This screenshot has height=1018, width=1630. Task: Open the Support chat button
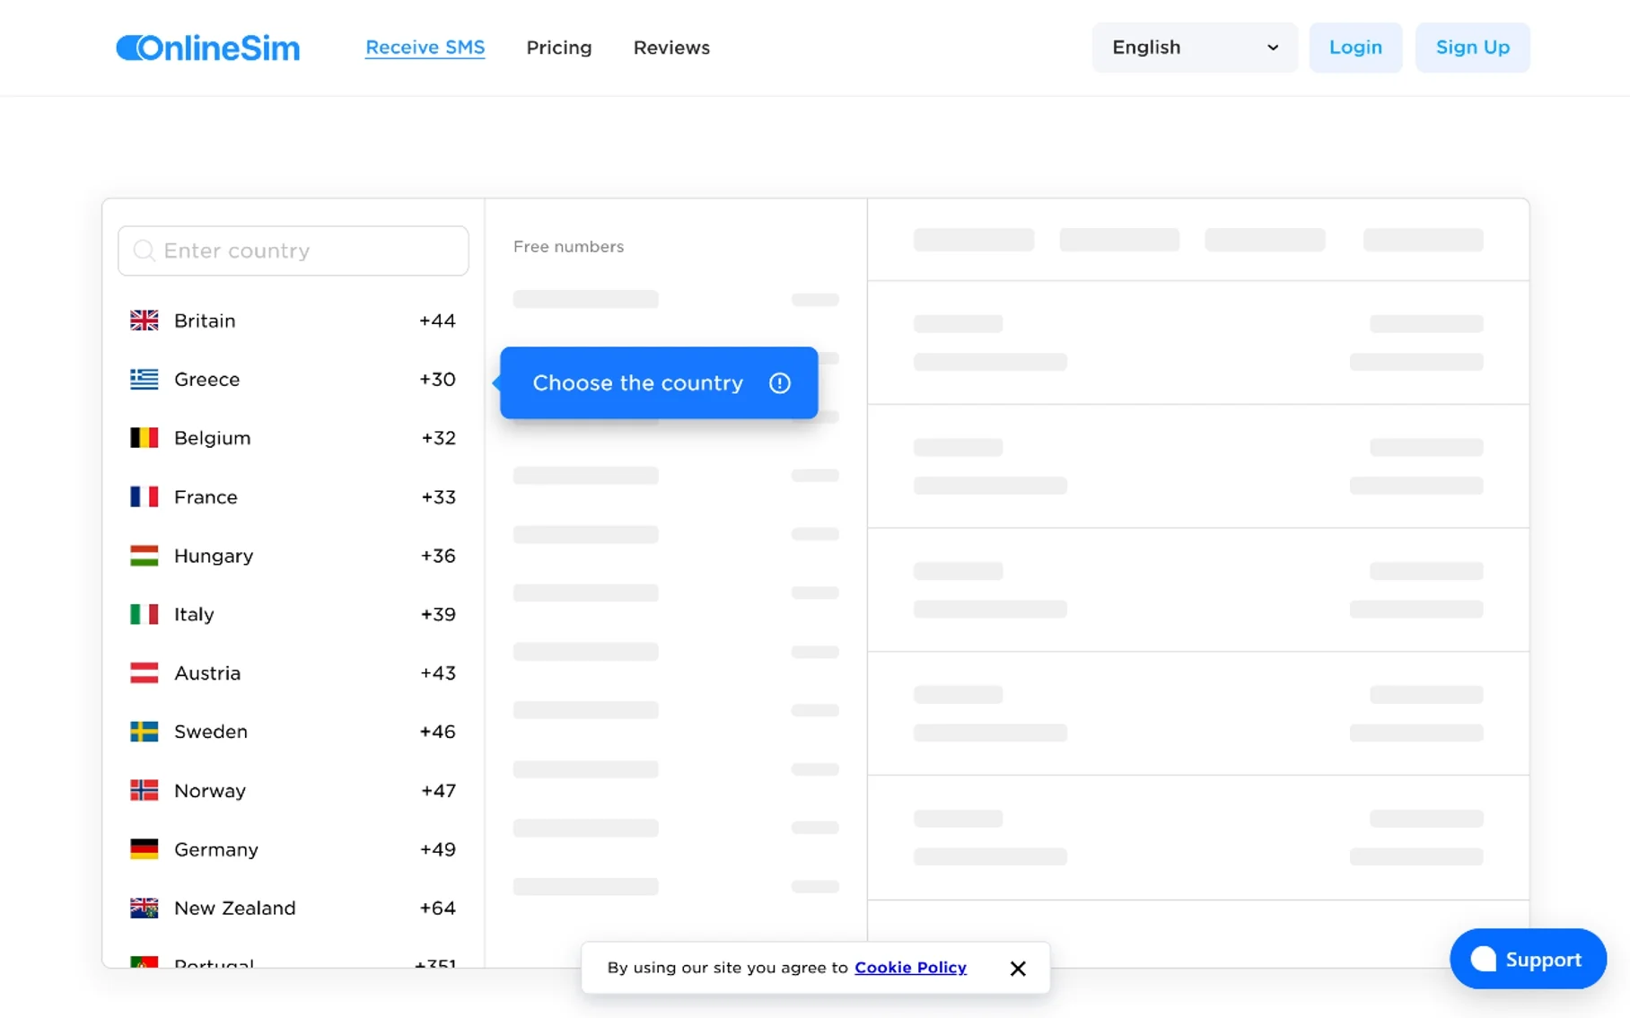point(1528,959)
